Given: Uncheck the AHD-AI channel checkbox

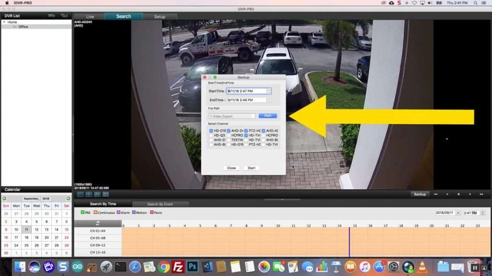Looking at the screenshot, I should [264, 131].
